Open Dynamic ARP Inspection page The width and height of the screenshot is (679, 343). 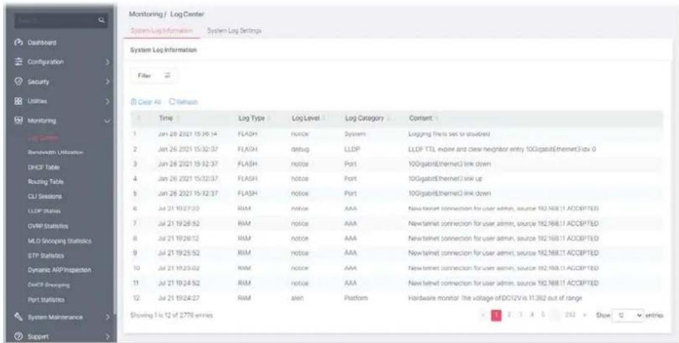[60, 270]
